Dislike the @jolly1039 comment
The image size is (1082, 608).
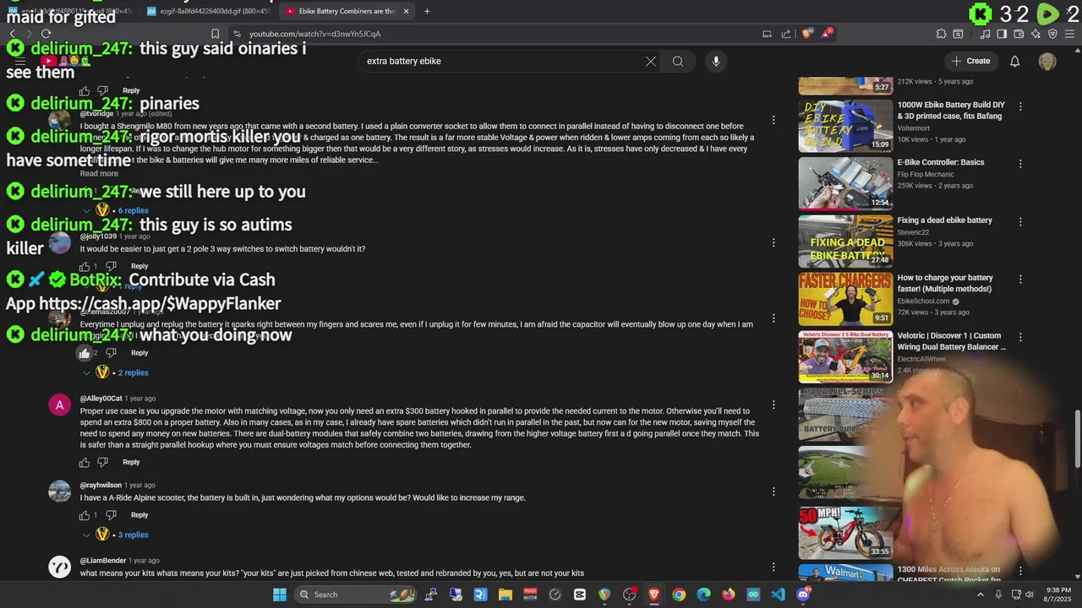coord(111,266)
